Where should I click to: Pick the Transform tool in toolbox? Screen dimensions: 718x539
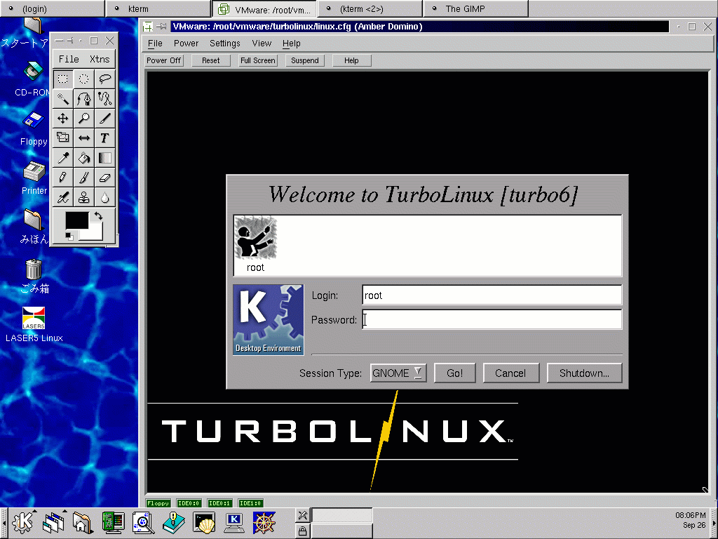62,138
